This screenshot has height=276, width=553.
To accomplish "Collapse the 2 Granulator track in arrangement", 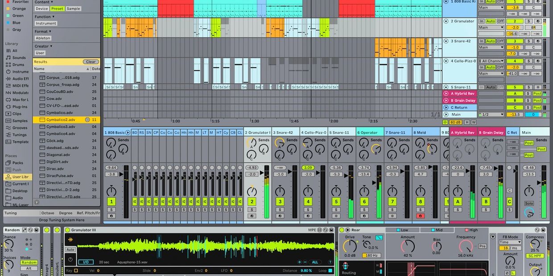I will click(446, 21).
